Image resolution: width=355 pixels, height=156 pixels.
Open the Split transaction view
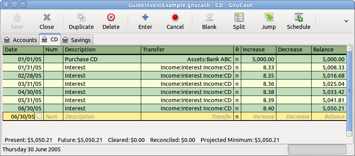(239, 21)
